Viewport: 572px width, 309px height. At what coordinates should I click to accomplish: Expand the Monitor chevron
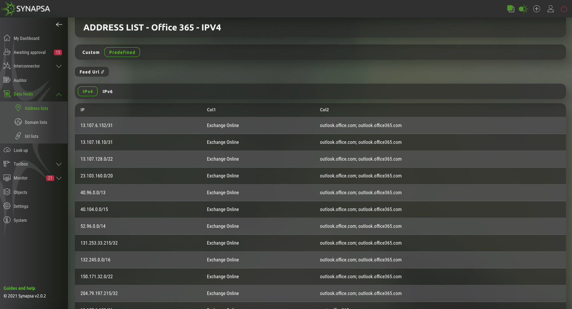pos(59,178)
